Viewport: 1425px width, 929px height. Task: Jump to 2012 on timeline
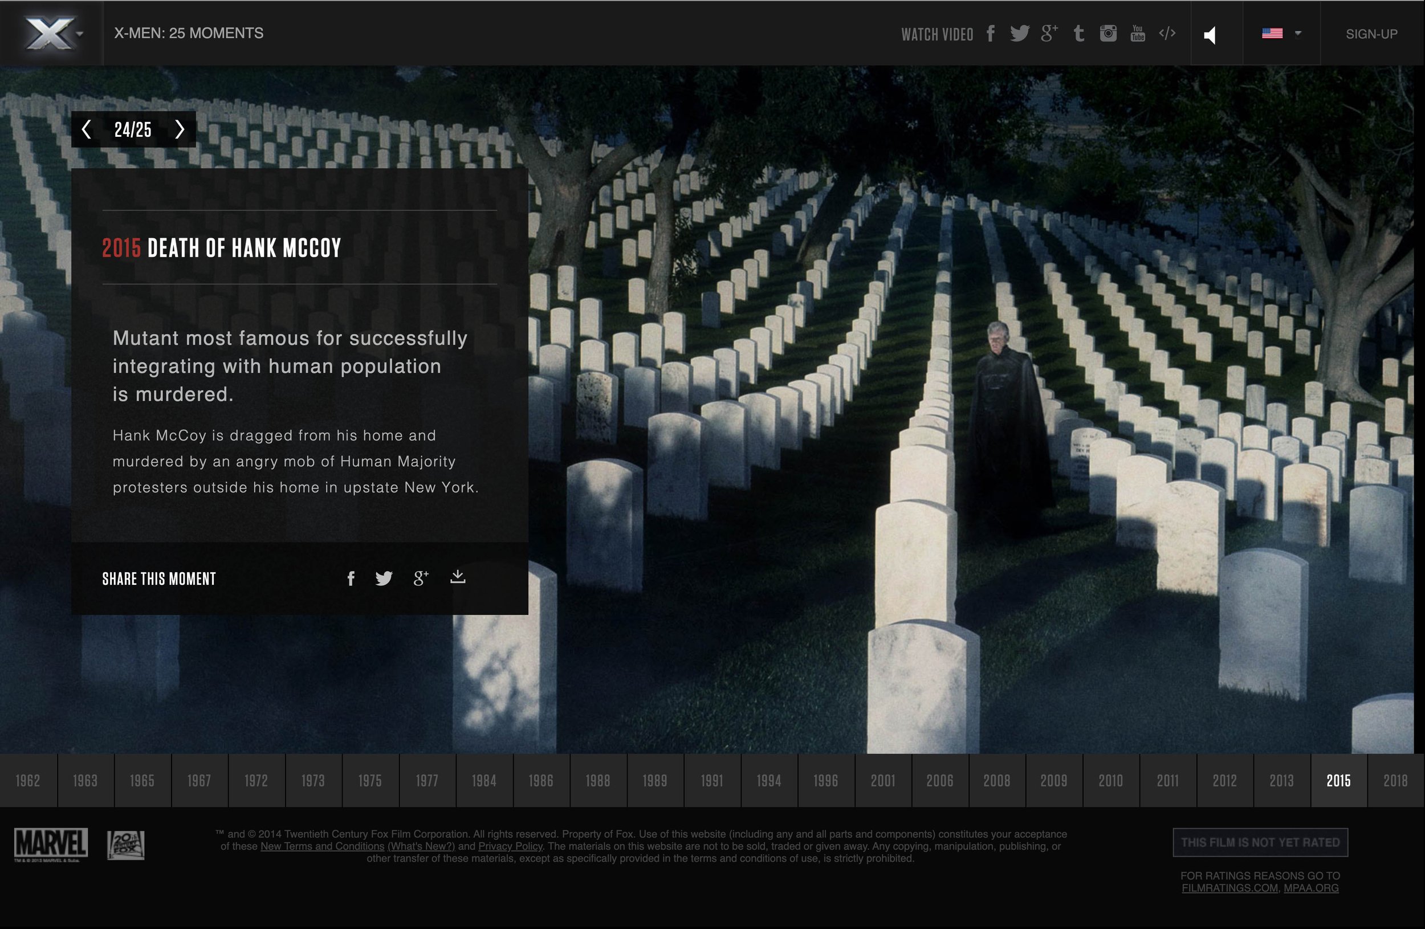(x=1224, y=781)
